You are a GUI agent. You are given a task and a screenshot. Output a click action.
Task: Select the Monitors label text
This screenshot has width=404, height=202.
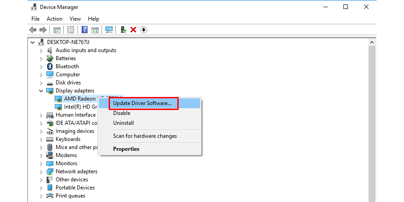click(x=66, y=163)
